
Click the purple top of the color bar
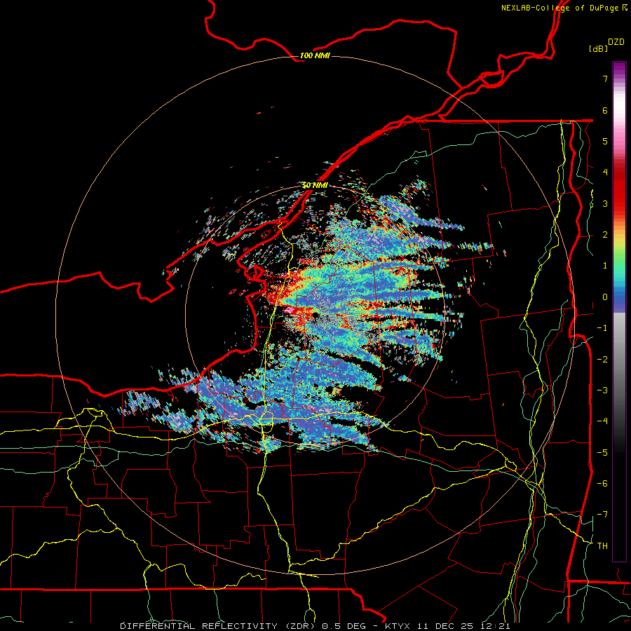pos(619,69)
